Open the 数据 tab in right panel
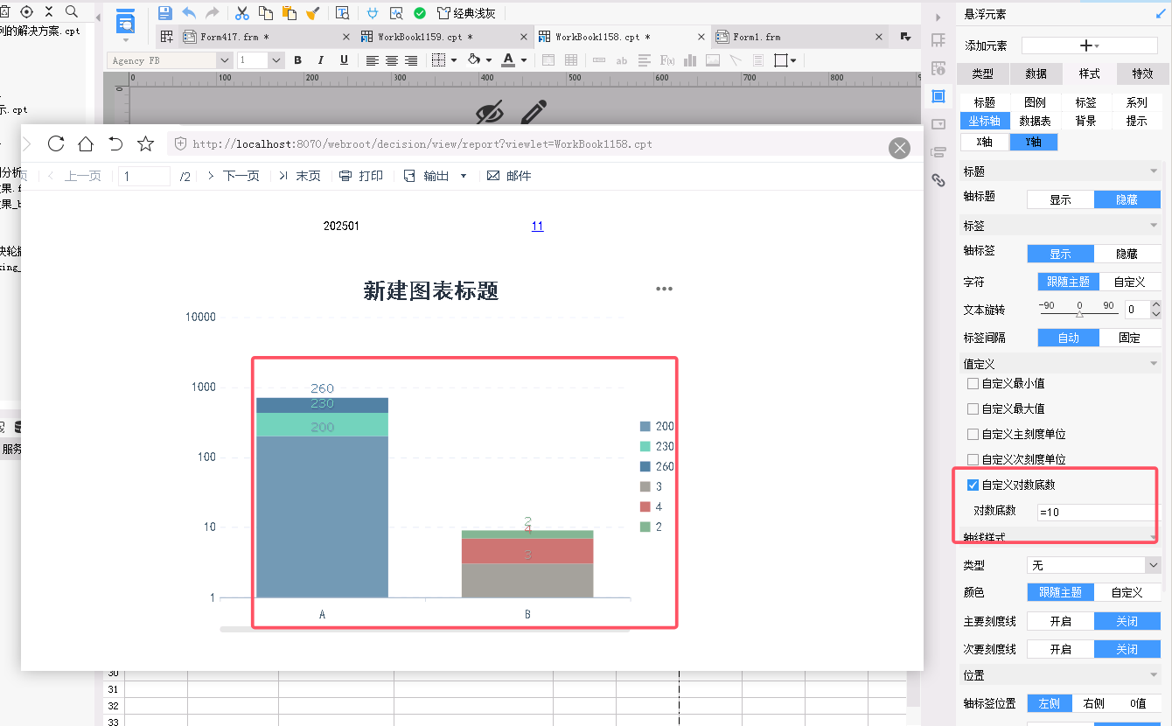 point(1036,73)
